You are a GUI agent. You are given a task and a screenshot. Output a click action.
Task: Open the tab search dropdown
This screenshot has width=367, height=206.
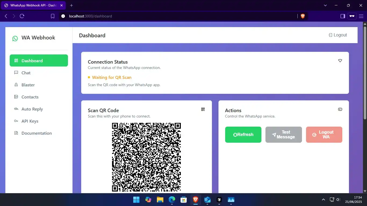point(325,5)
